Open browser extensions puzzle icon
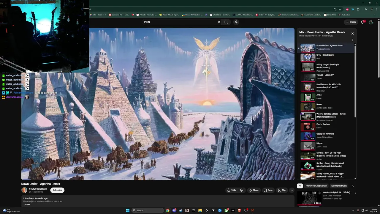Screen dimensions: 380x214 358,9
